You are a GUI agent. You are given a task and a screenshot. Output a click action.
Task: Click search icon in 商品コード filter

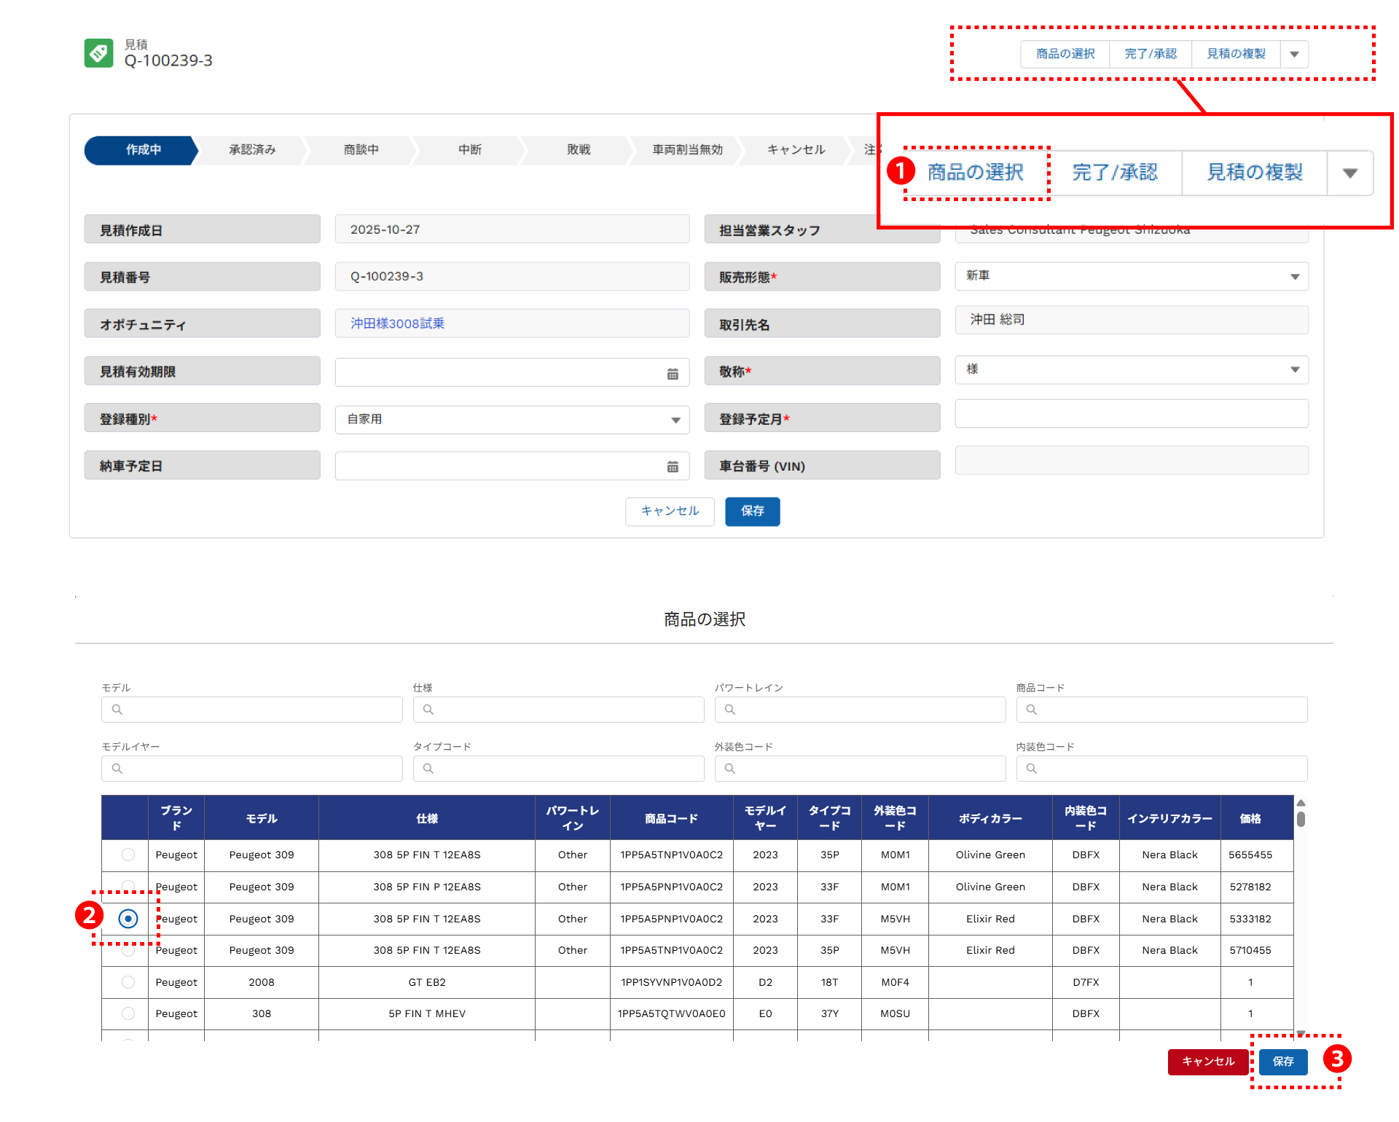coord(1032,710)
